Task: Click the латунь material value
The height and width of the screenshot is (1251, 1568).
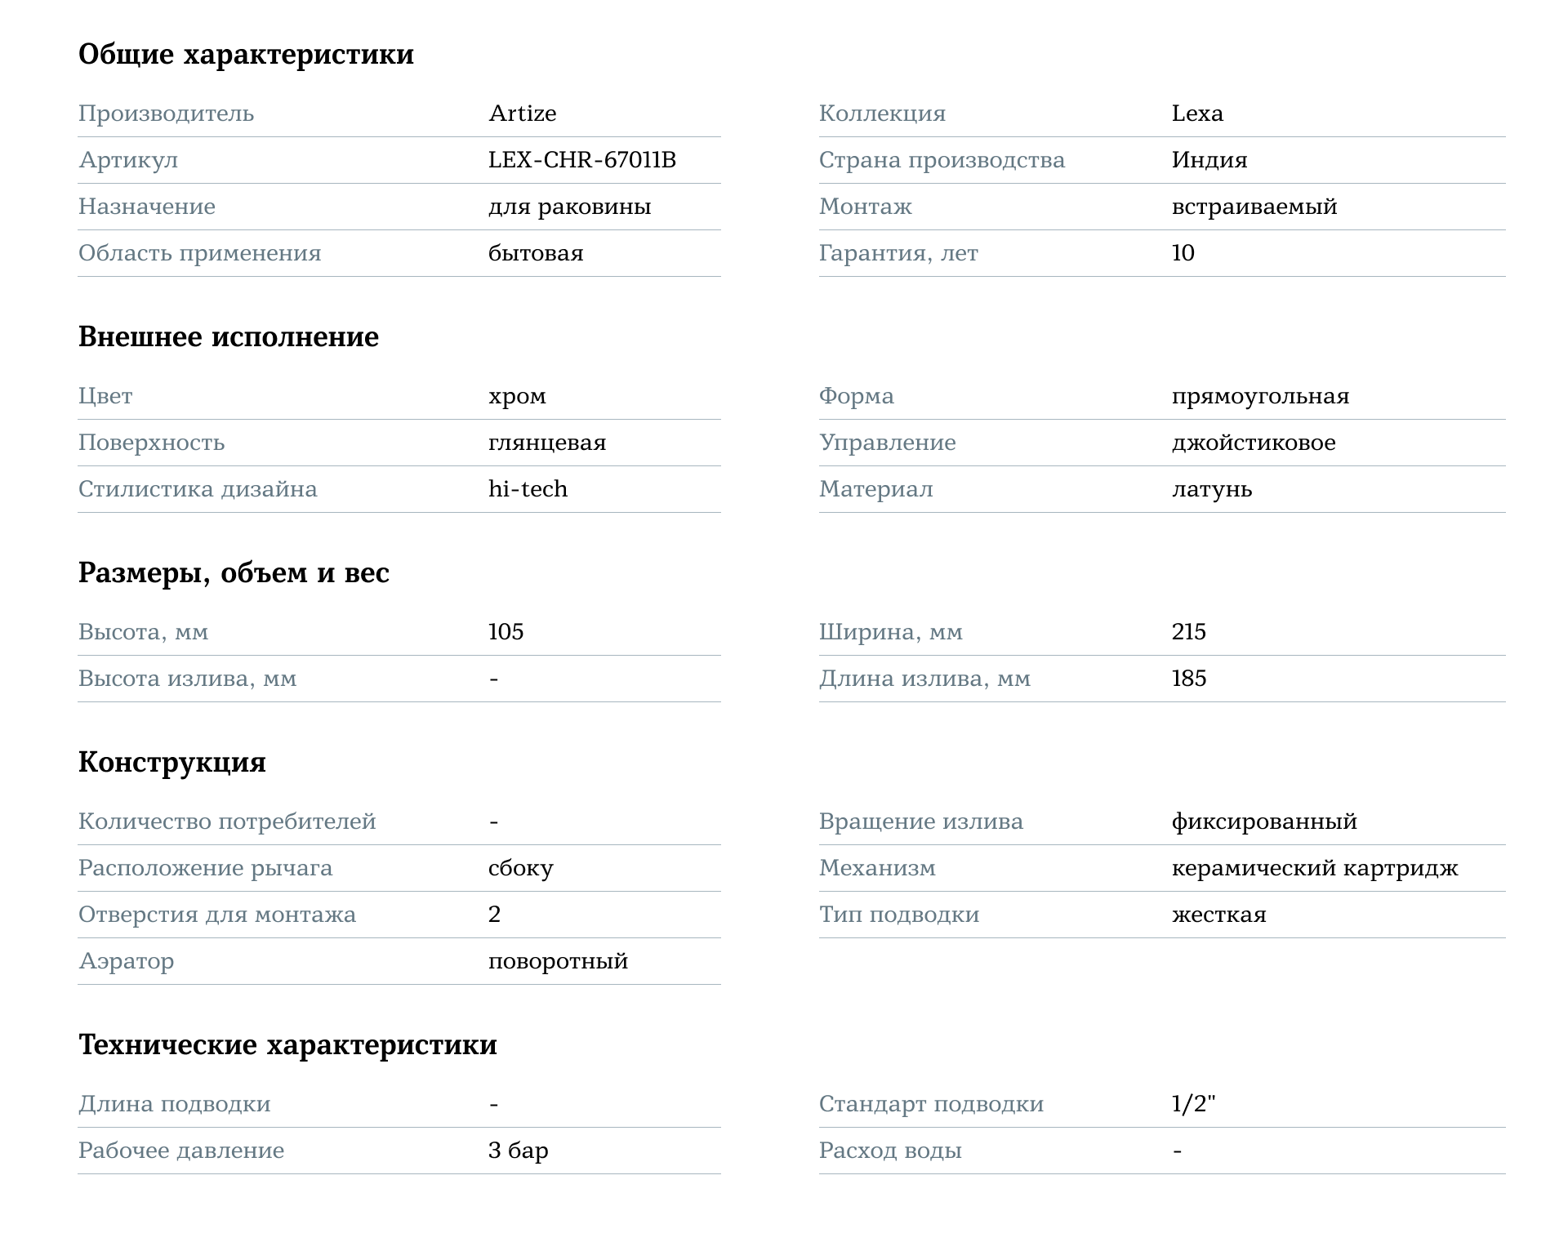Action: click(x=1212, y=490)
